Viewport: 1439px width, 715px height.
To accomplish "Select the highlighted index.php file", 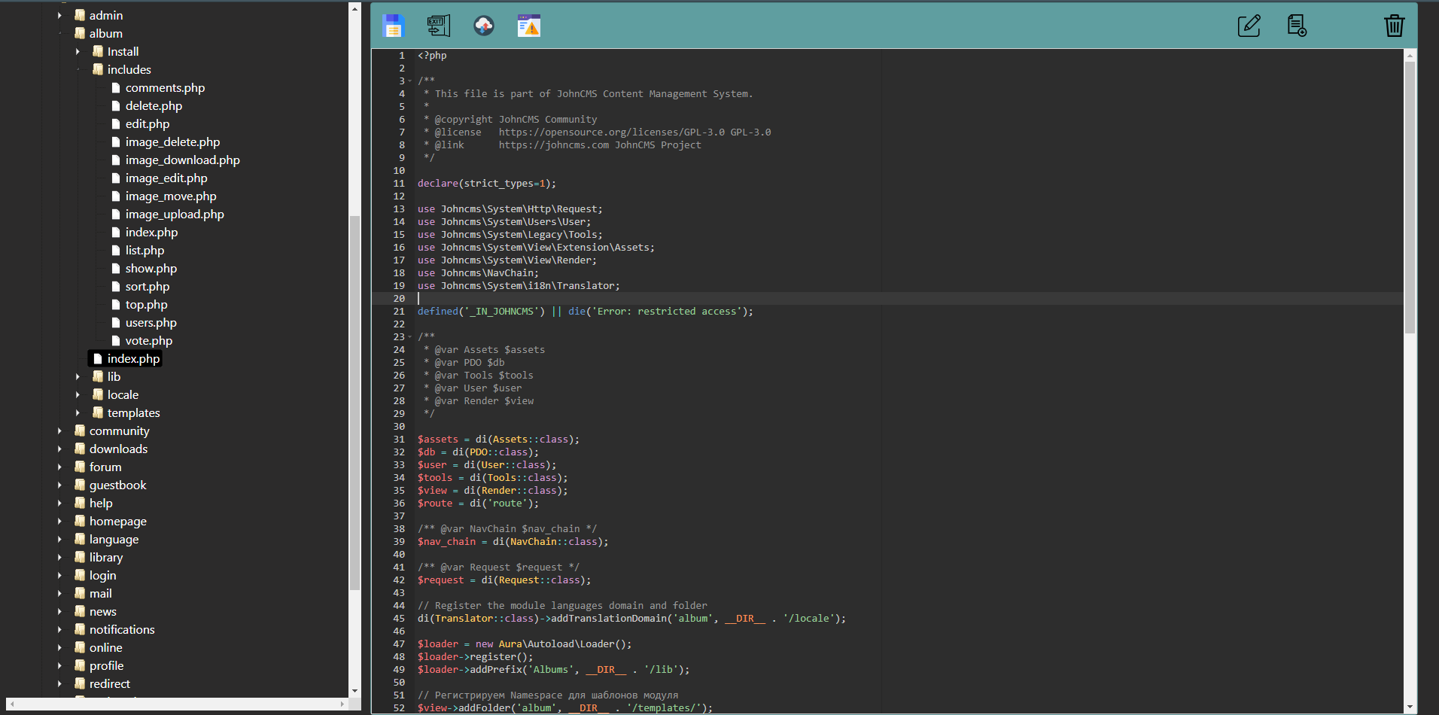I will coord(133,359).
